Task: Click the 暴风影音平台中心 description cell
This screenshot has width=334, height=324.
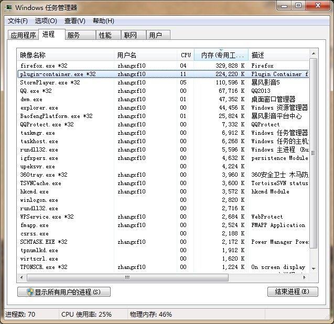Action: pos(276,116)
